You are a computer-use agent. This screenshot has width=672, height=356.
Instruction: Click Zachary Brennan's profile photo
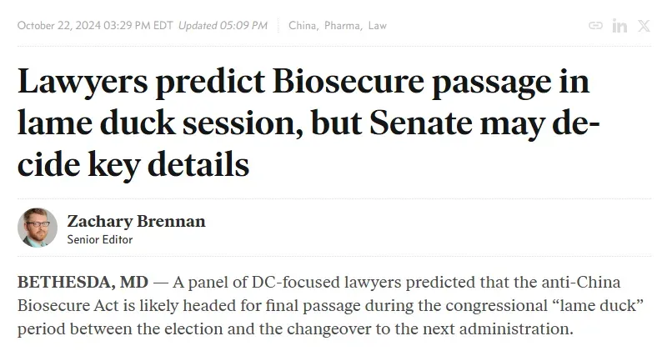coord(38,228)
